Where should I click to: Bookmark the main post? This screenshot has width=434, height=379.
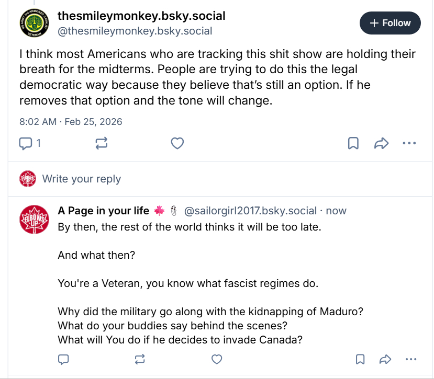(353, 143)
